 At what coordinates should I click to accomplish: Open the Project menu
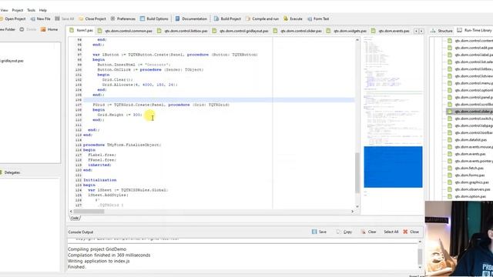pyautogui.click(x=18, y=10)
